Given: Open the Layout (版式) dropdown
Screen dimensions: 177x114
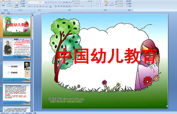Looking at the screenshot, I should [x=23, y=1].
